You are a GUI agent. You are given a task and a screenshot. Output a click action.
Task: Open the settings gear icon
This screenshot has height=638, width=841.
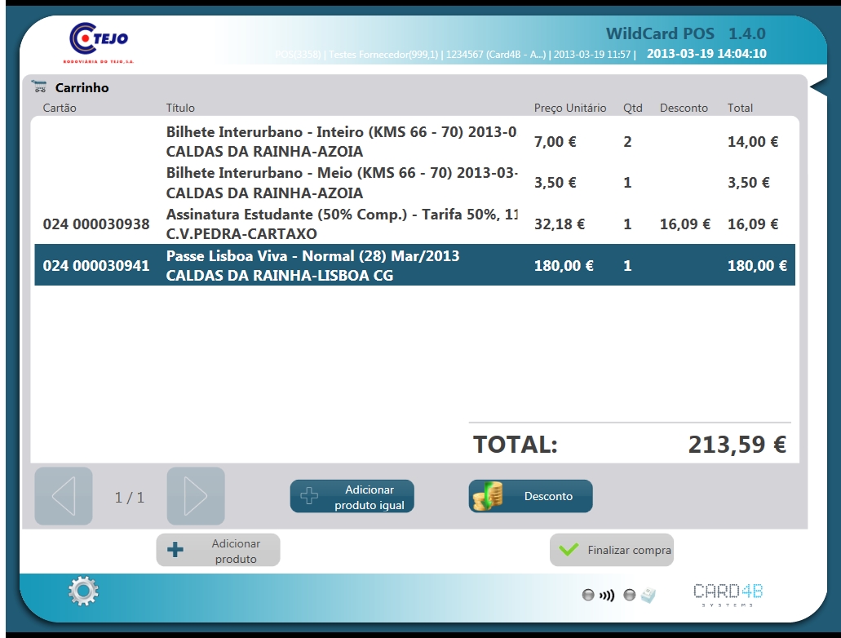point(83,591)
